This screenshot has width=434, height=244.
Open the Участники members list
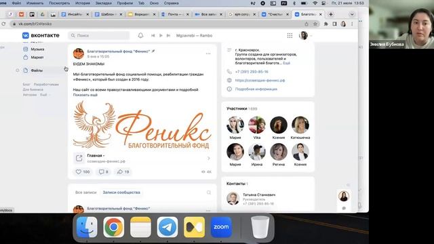pyautogui.click(x=241, y=108)
